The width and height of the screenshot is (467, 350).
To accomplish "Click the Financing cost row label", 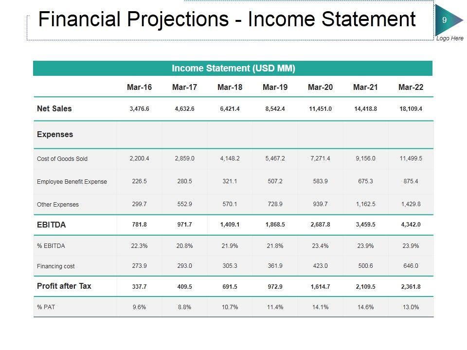I will pos(56,266).
